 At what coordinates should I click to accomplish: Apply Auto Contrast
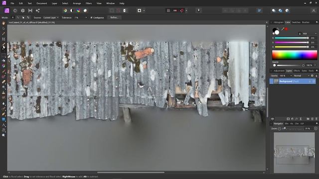point(72,10)
